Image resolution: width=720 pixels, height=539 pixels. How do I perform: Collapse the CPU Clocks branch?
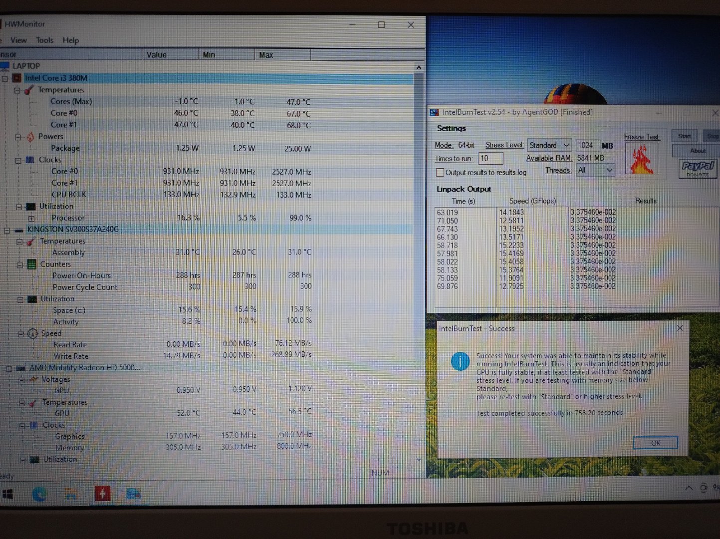[x=18, y=160]
